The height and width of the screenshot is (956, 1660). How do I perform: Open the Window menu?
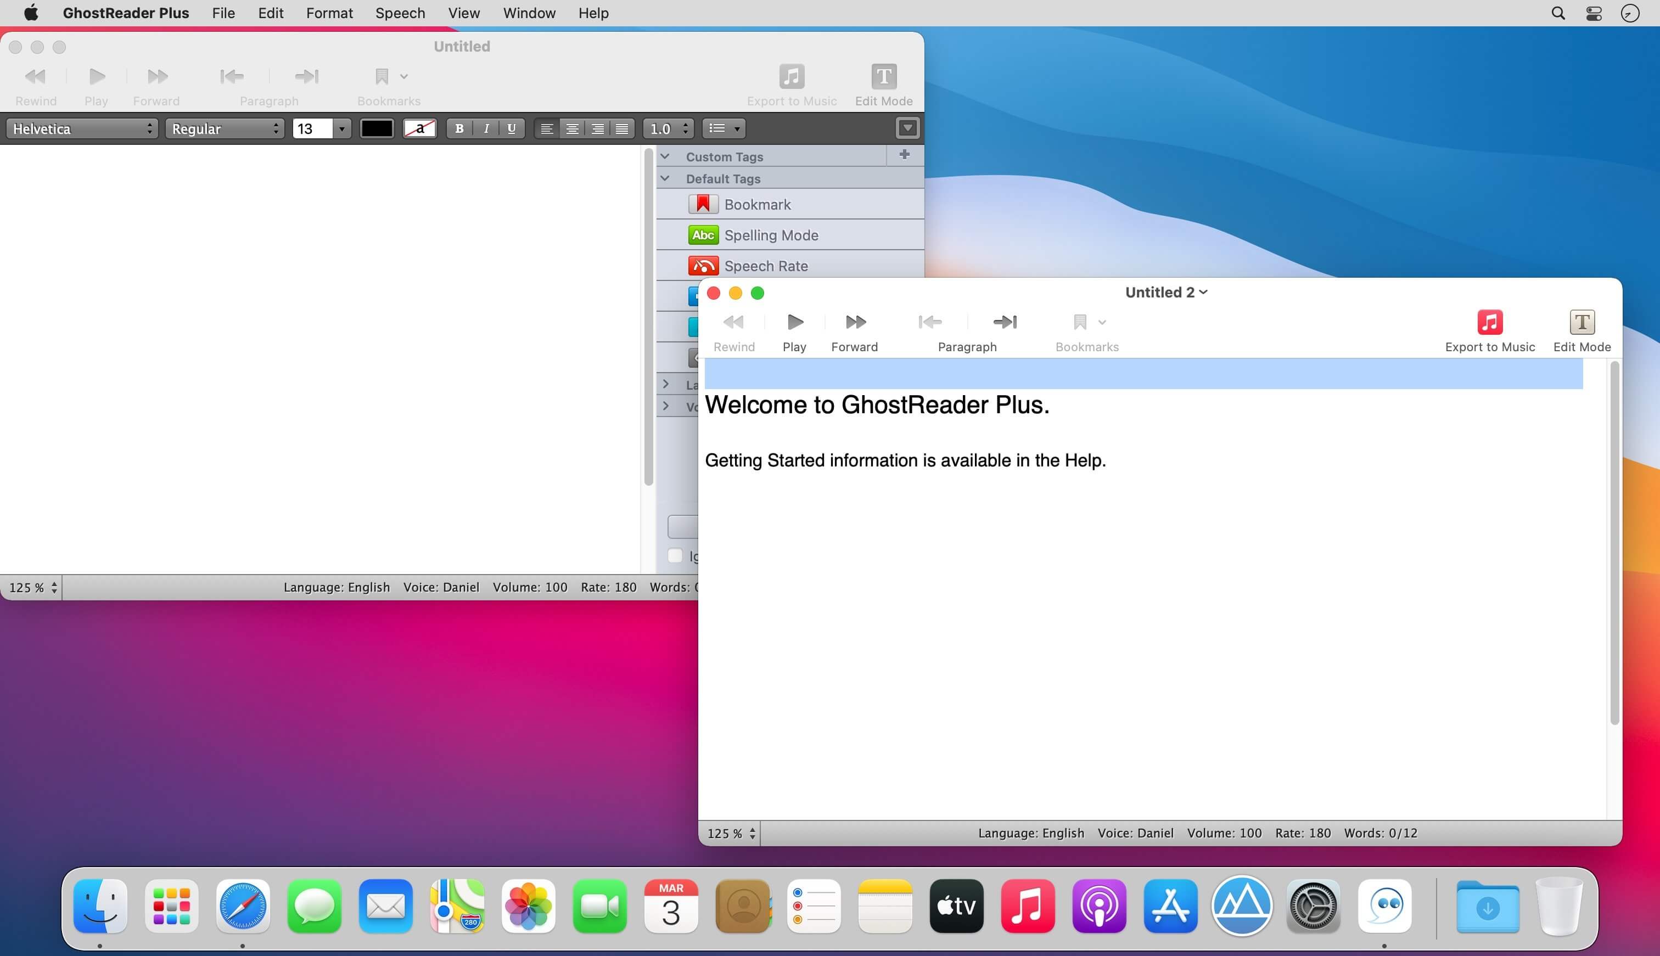529,13
